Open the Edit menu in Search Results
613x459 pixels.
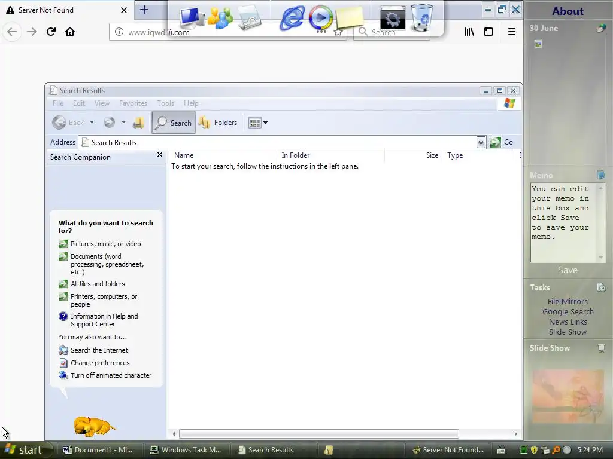(x=78, y=103)
